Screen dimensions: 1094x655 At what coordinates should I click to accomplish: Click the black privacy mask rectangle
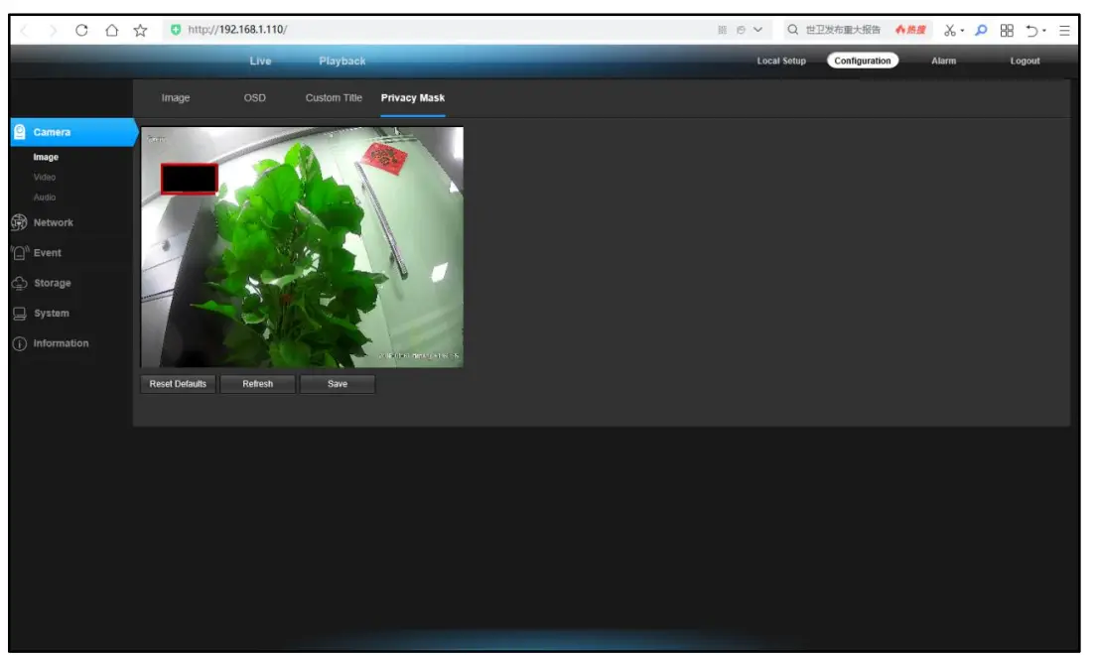click(189, 179)
